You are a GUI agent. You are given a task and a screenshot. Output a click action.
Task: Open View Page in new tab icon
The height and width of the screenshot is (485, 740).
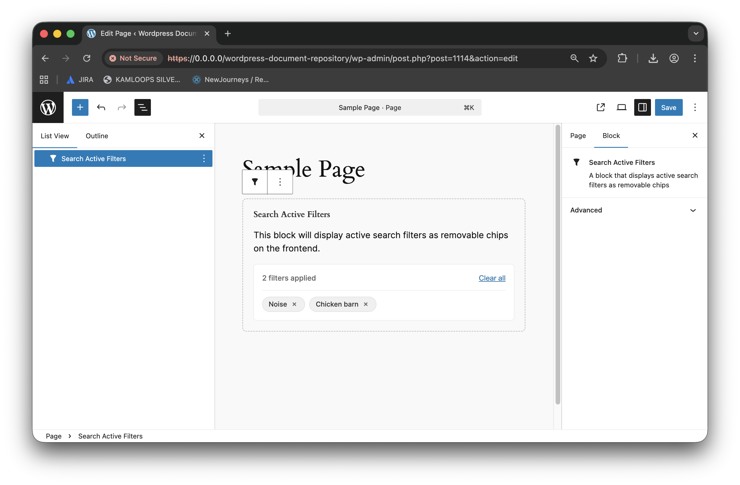pyautogui.click(x=601, y=107)
